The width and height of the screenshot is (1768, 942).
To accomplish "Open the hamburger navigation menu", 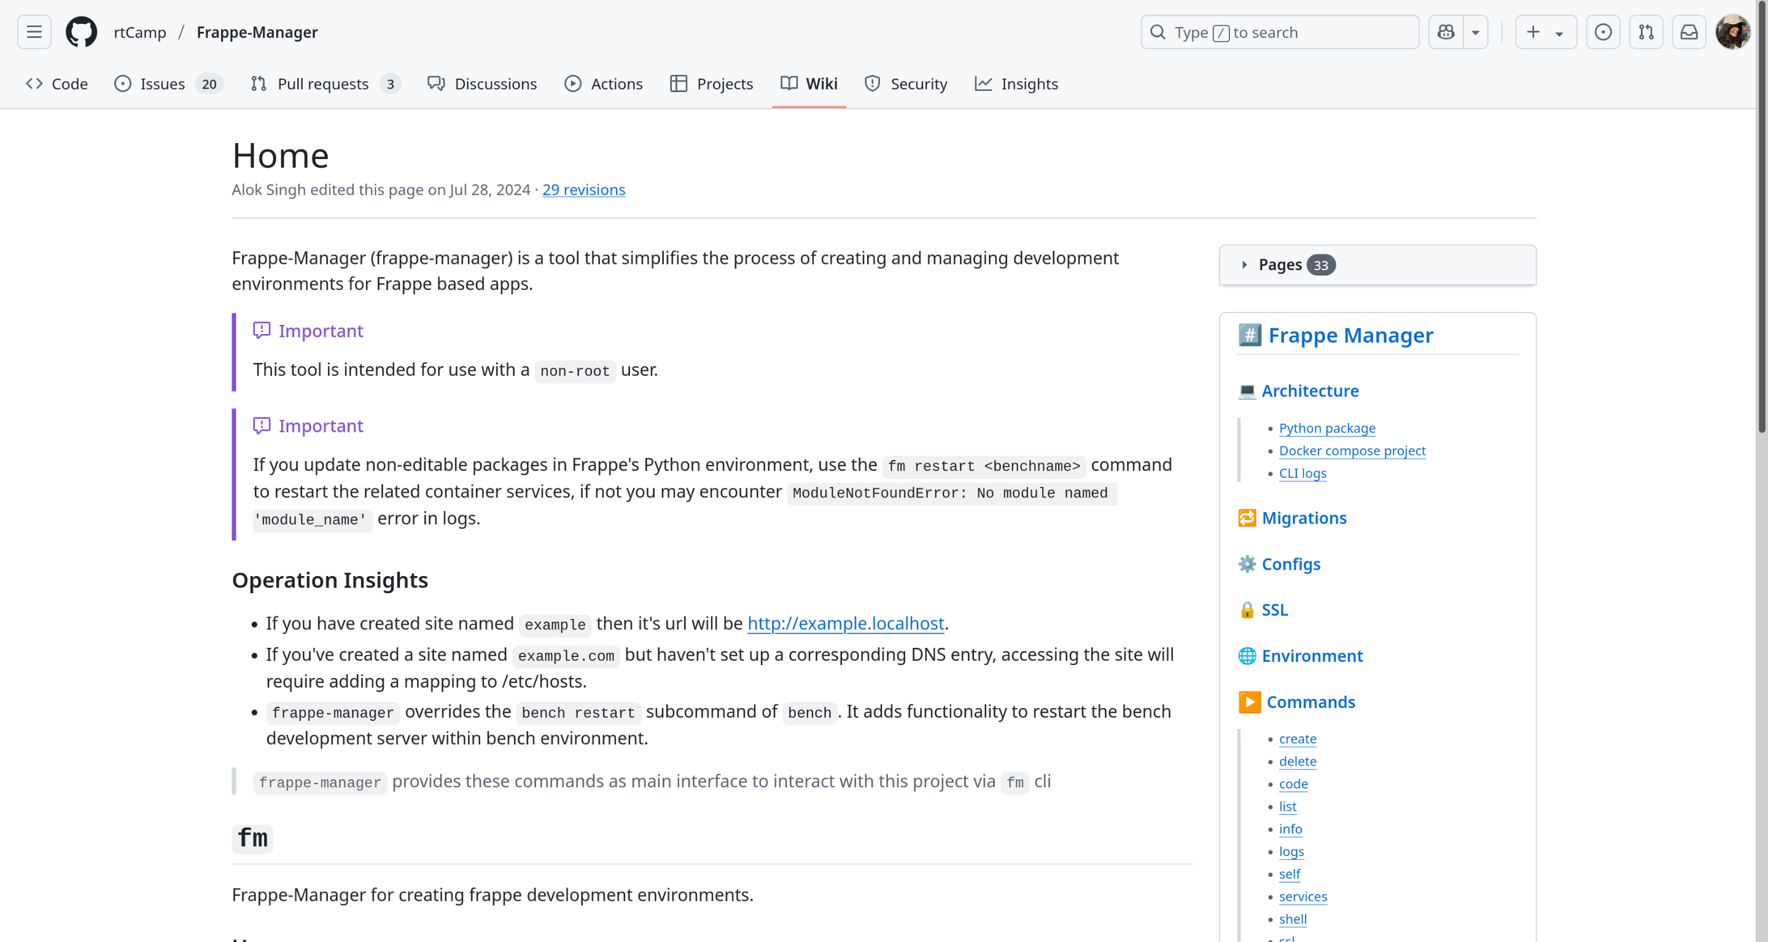I will point(34,33).
